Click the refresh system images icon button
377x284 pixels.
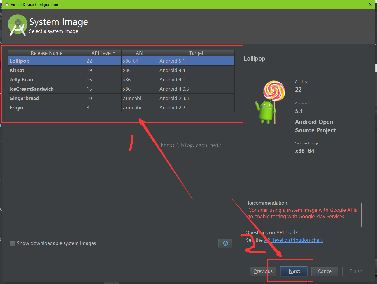pos(225,243)
